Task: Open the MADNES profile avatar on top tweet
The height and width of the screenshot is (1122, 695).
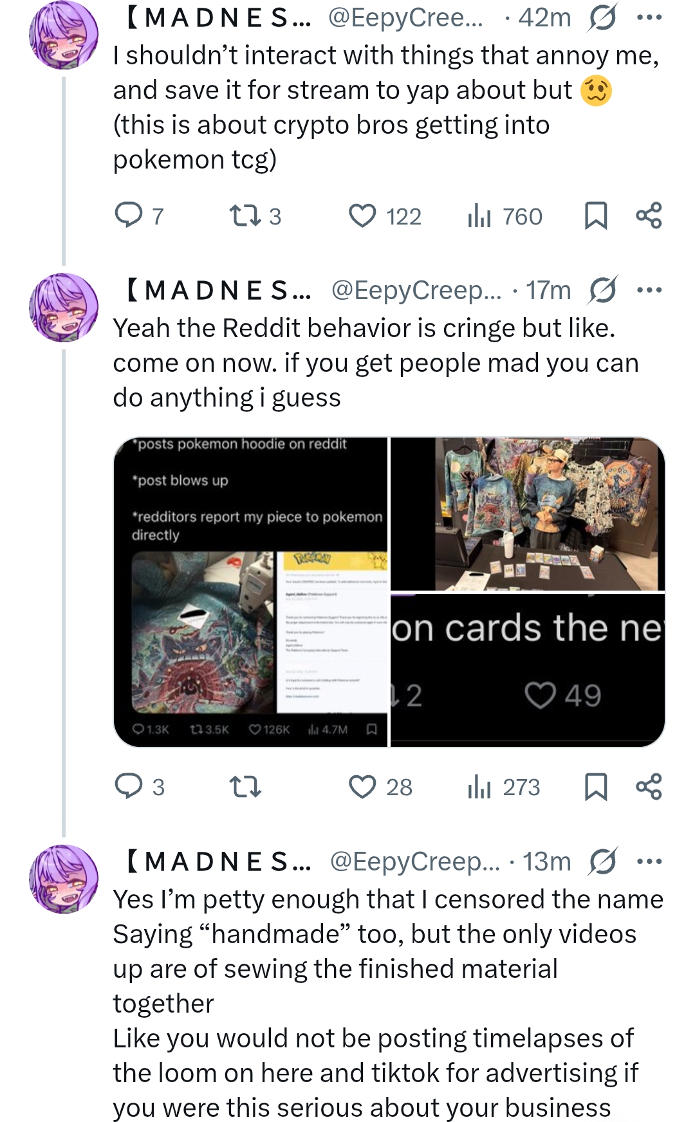Action: [x=64, y=35]
